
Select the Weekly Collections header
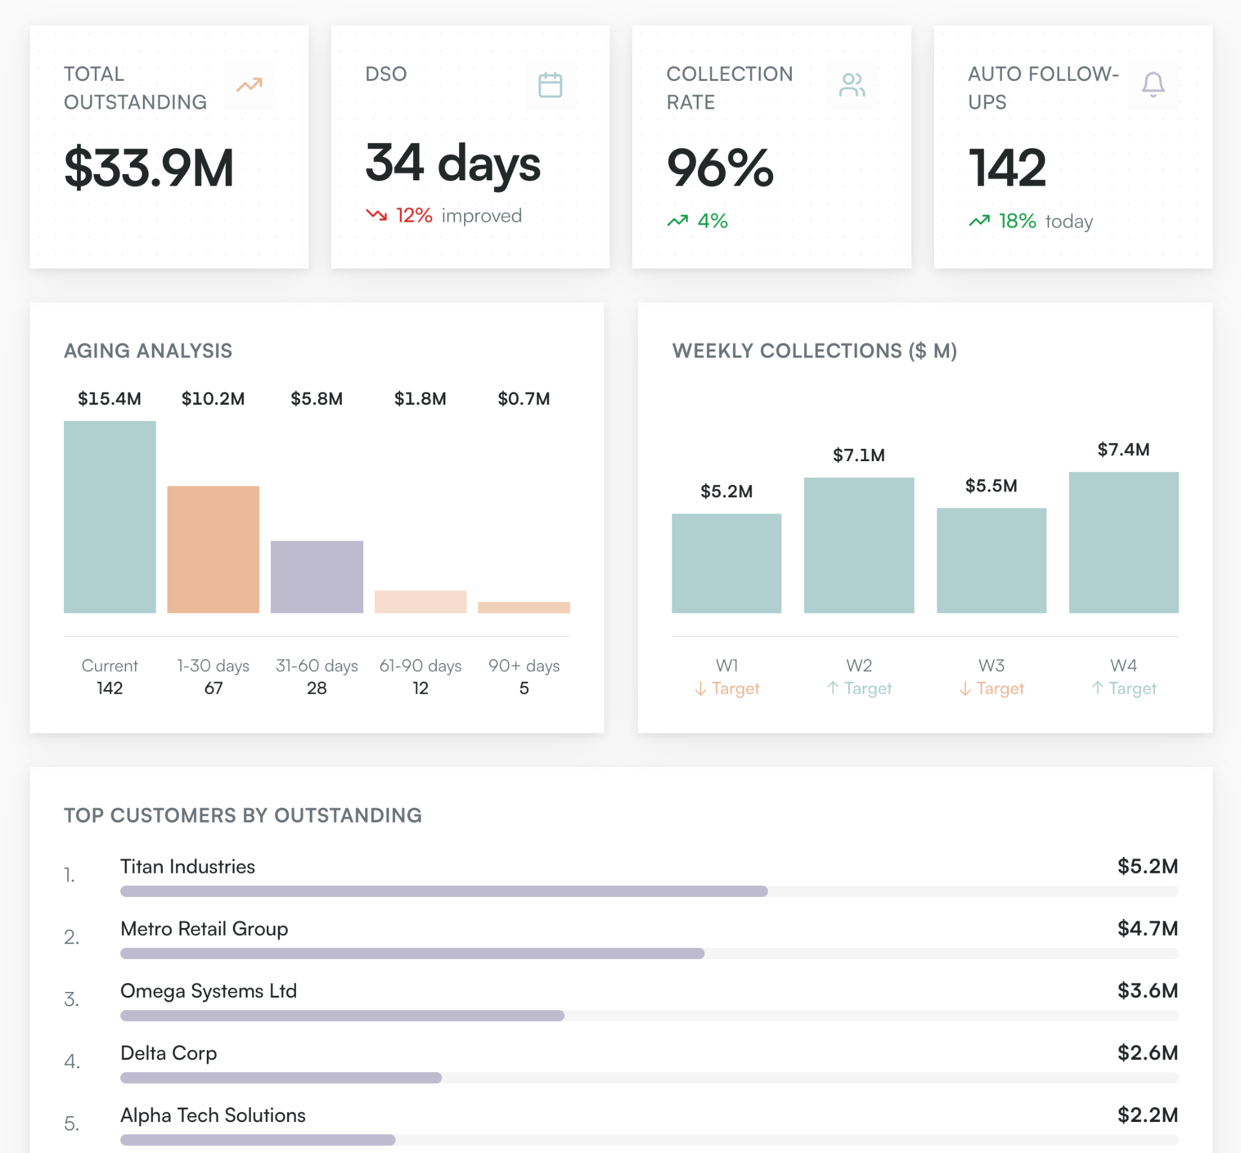click(x=813, y=350)
